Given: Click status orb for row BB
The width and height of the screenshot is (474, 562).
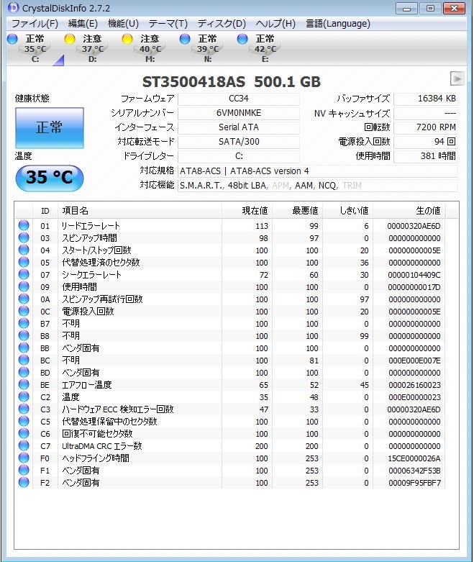Looking at the screenshot, I should (24, 348).
